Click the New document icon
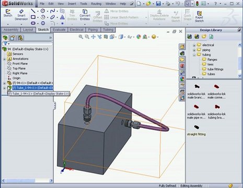This screenshot has height=188, width=243. [139, 4]
